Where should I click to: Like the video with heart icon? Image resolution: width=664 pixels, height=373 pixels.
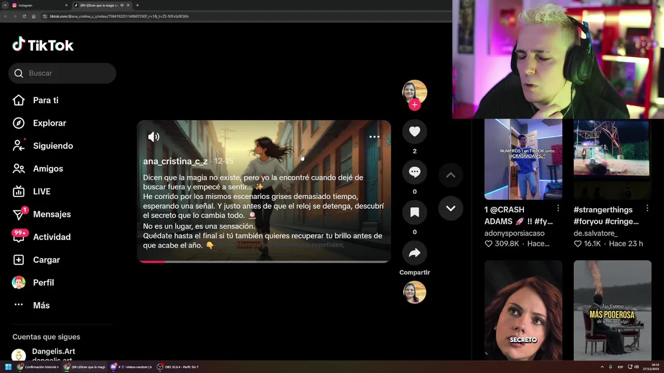click(x=414, y=132)
